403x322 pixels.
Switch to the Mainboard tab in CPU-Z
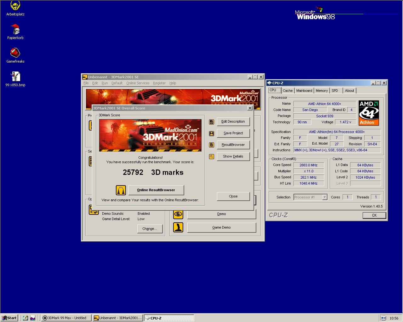click(x=304, y=91)
